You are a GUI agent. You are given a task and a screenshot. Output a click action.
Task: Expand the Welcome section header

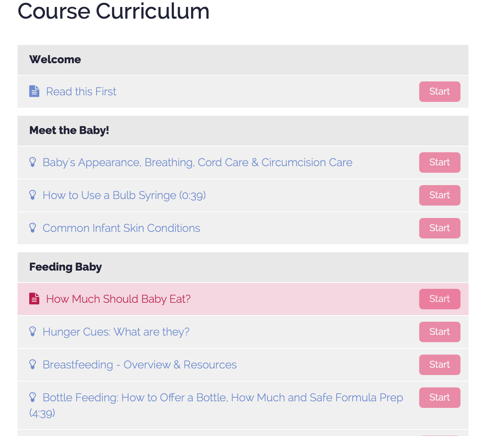point(55,59)
